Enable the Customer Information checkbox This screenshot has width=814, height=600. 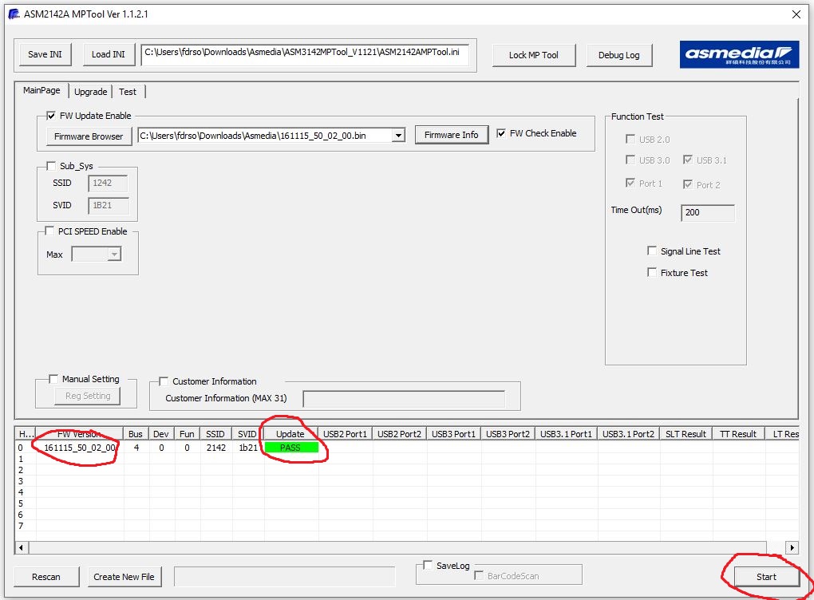pyautogui.click(x=164, y=381)
